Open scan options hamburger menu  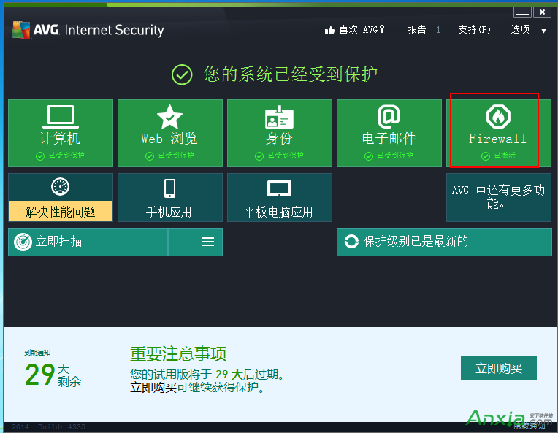pos(208,242)
